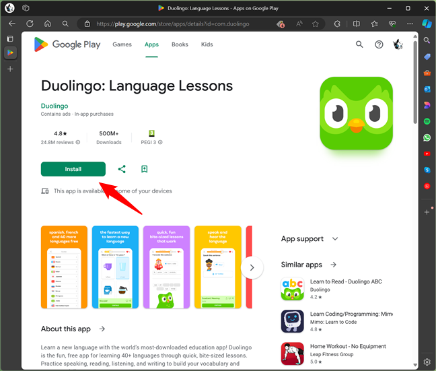The width and height of the screenshot is (436, 371).
Task: Open purple 'quick, fun' screenshot
Action: pos(166,267)
